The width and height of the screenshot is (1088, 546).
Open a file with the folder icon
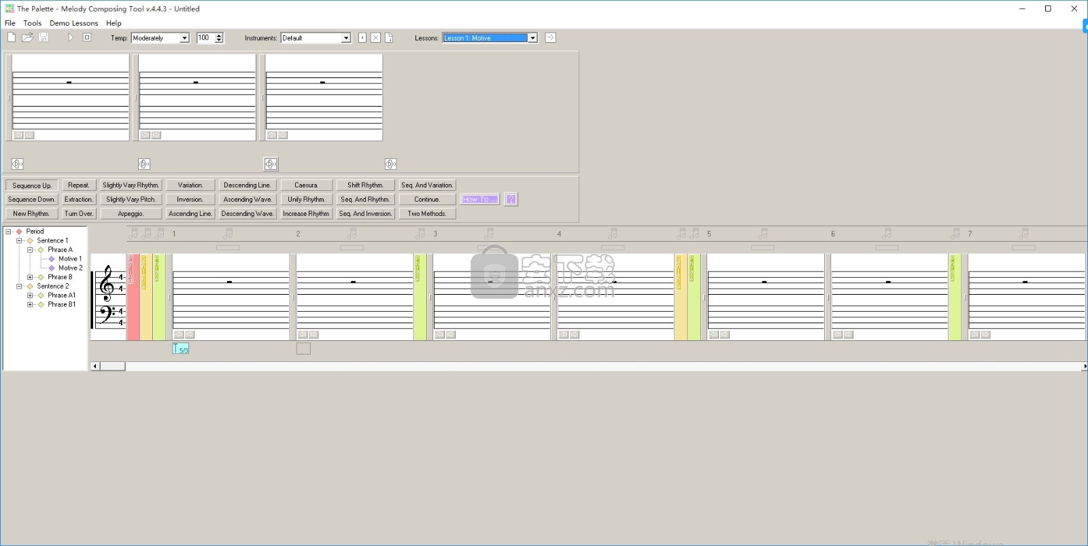click(27, 37)
